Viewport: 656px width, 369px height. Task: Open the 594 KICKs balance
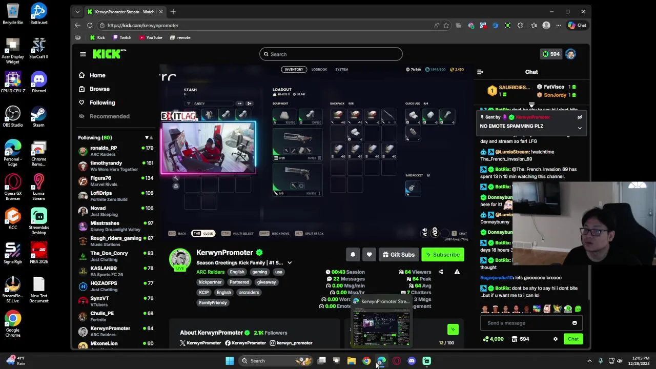pyautogui.click(x=551, y=54)
